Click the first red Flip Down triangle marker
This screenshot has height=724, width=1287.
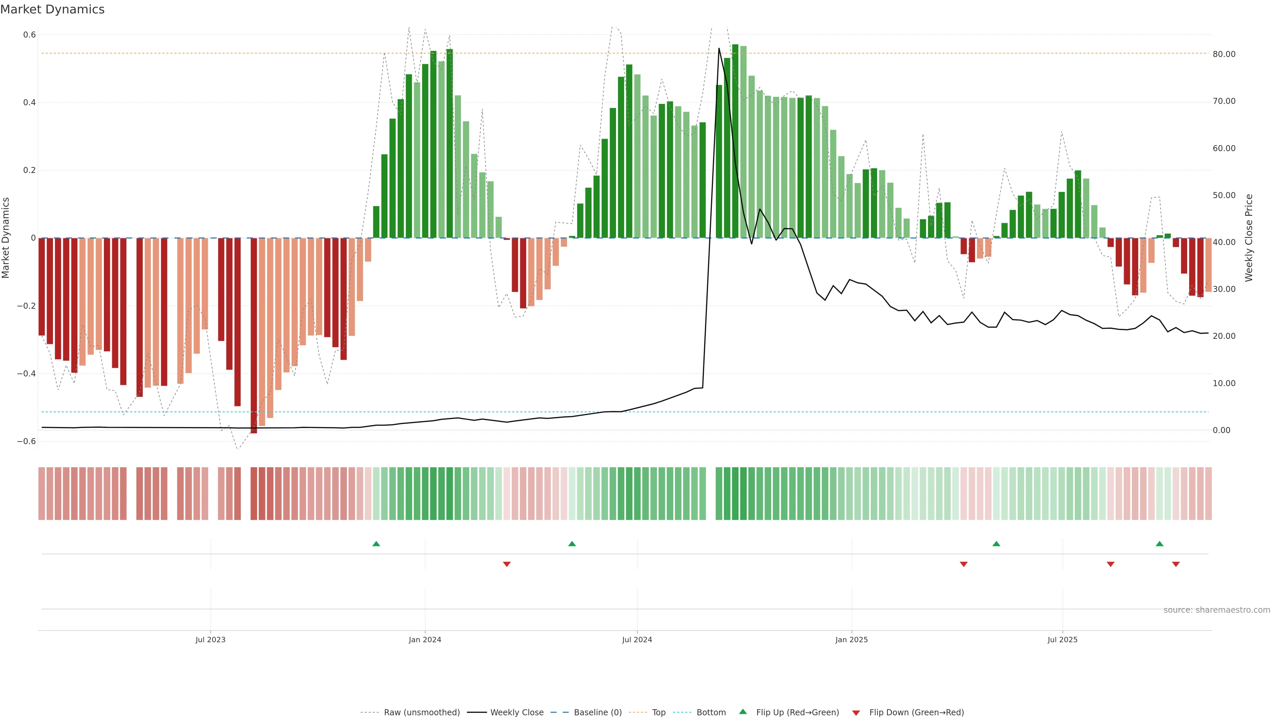507,564
